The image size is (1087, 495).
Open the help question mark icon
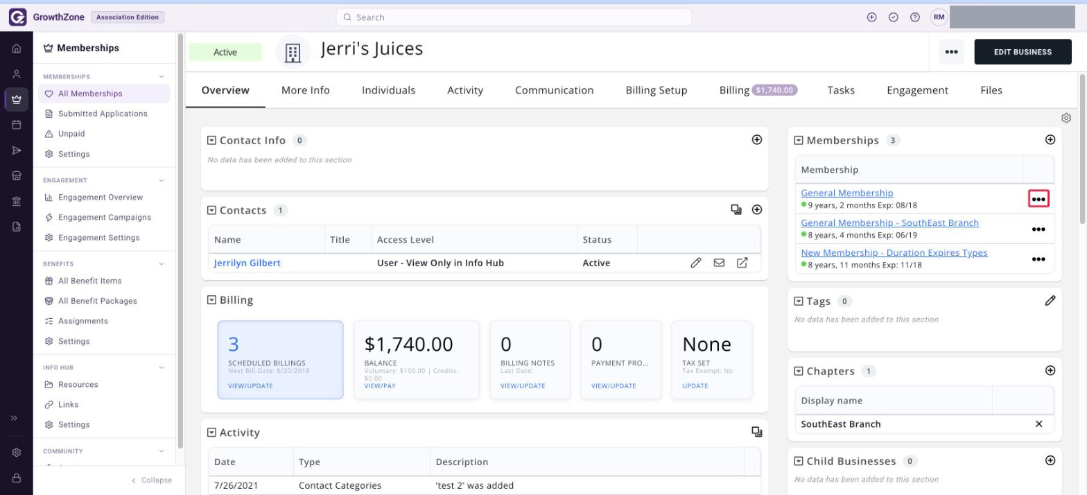(x=915, y=17)
